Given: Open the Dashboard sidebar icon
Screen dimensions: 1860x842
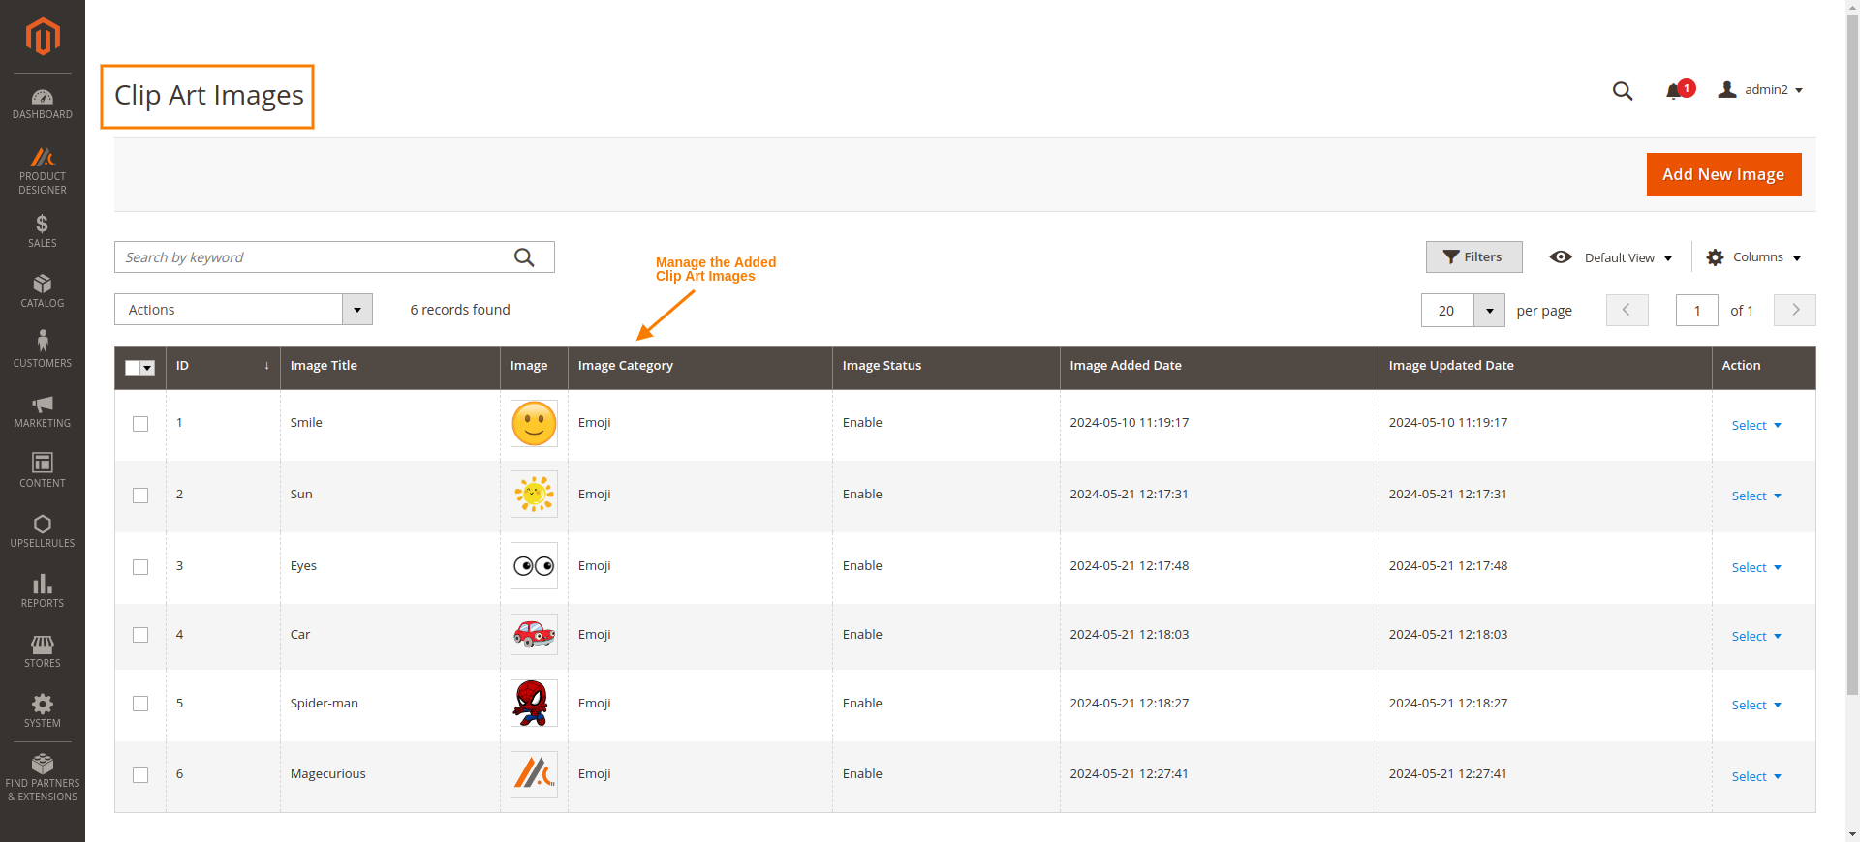Looking at the screenshot, I should [x=43, y=105].
